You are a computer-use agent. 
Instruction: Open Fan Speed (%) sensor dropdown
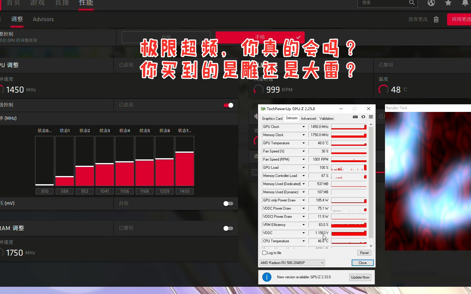click(x=303, y=151)
